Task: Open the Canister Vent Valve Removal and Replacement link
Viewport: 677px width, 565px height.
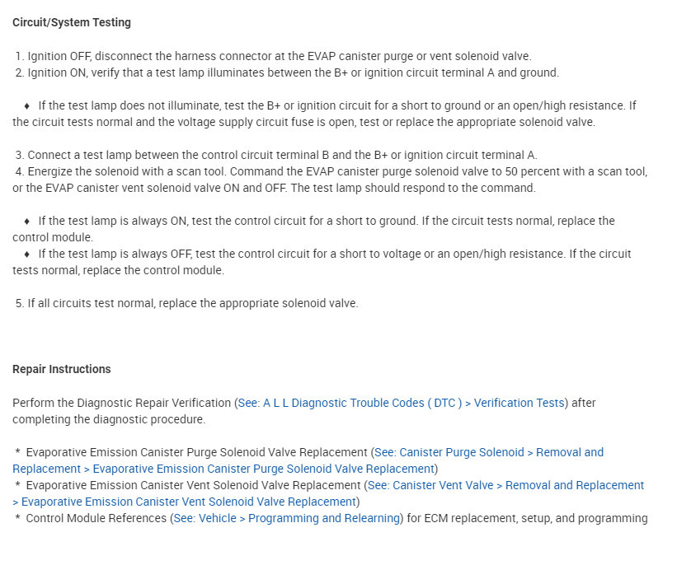Action: [505, 485]
